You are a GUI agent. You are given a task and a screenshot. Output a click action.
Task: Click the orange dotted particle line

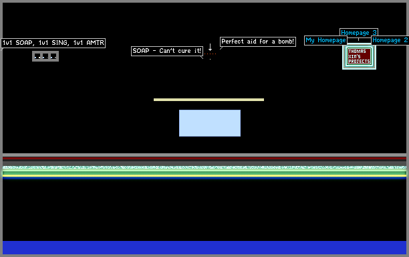[x=210, y=54]
